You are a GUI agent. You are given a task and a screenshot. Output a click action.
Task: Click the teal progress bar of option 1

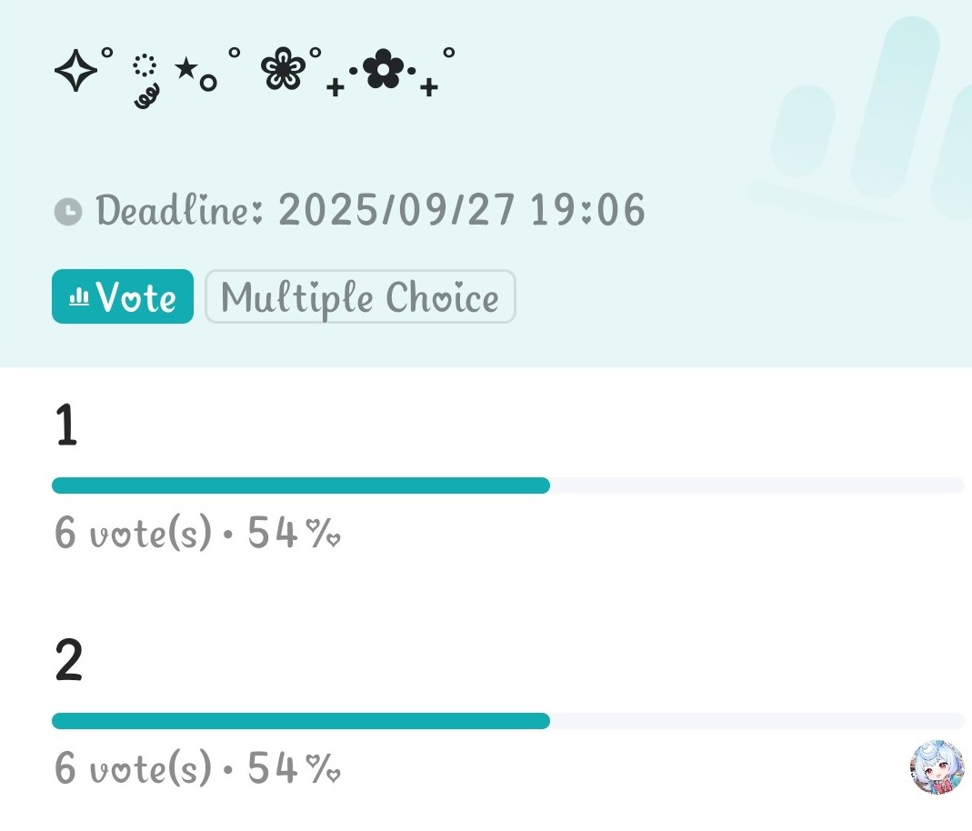(x=300, y=485)
